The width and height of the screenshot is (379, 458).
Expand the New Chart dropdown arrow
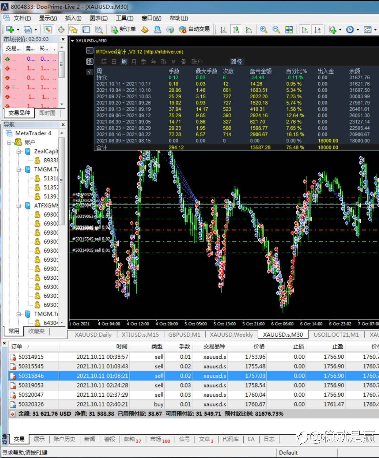coord(18,30)
